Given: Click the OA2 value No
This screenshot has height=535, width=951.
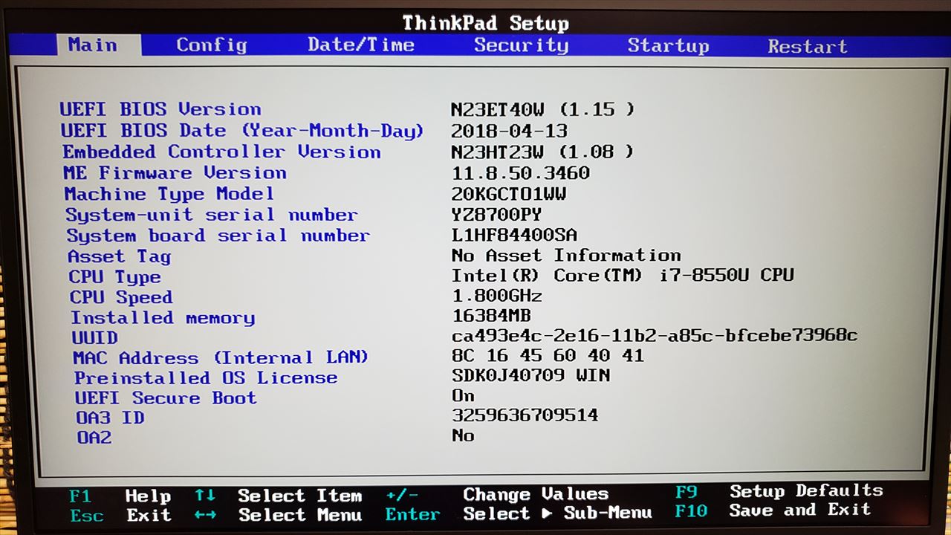Looking at the screenshot, I should pyautogui.click(x=463, y=435).
